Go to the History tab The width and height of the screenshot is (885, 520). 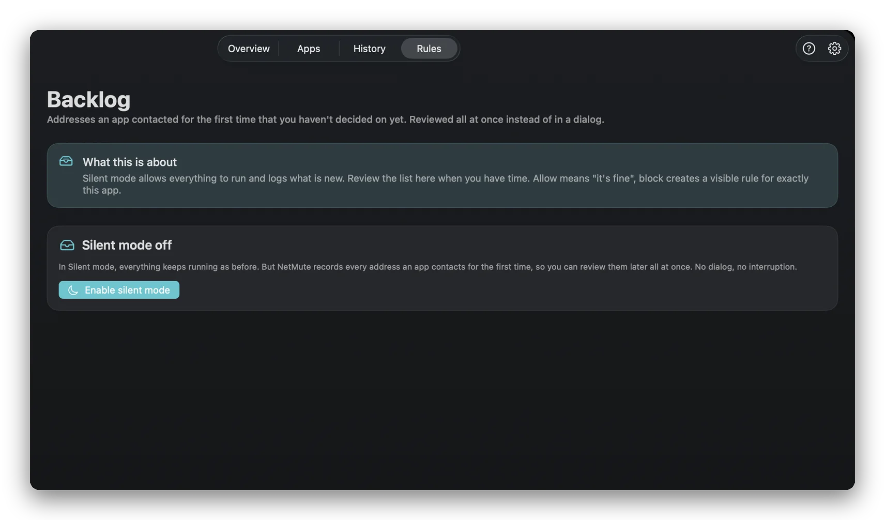tap(369, 49)
